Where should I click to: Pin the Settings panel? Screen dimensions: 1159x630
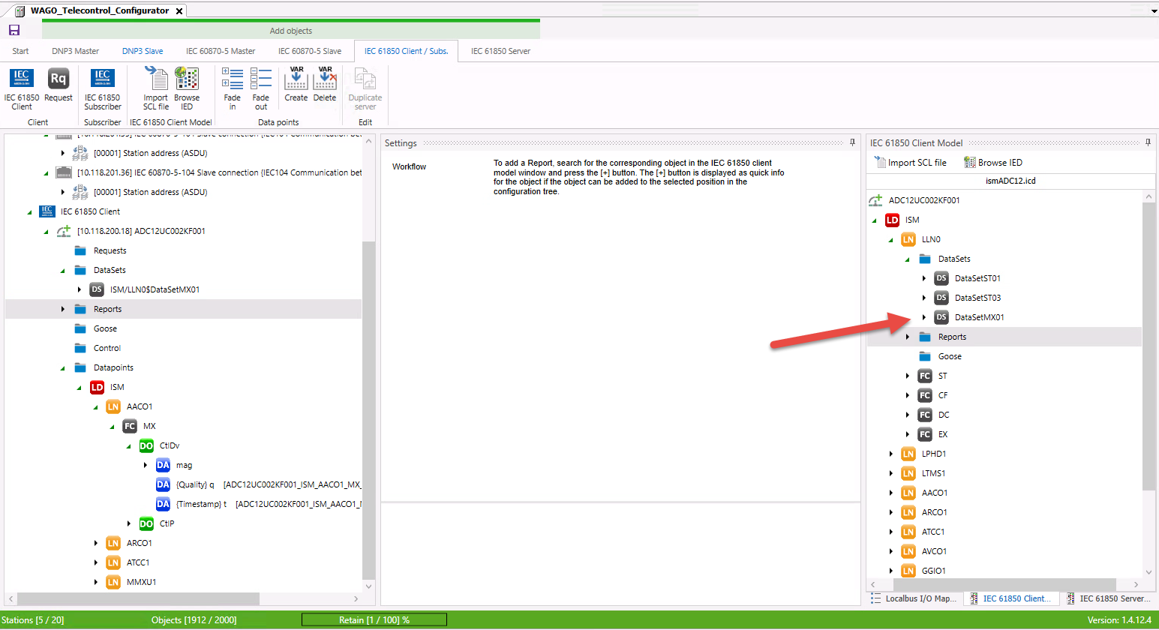852,142
